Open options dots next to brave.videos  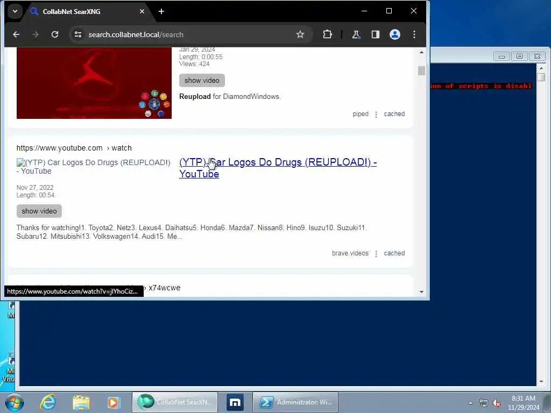[x=376, y=254]
